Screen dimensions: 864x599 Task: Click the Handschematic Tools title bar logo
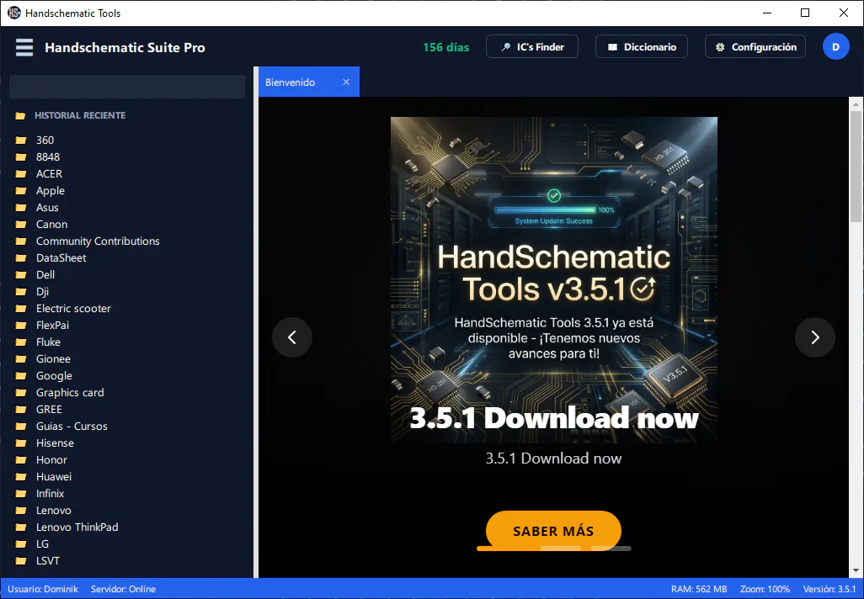click(x=13, y=13)
